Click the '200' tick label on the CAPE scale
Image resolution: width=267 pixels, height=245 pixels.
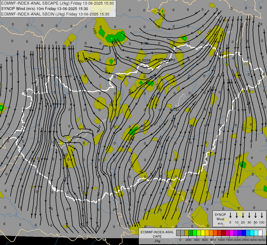tap(188, 240)
